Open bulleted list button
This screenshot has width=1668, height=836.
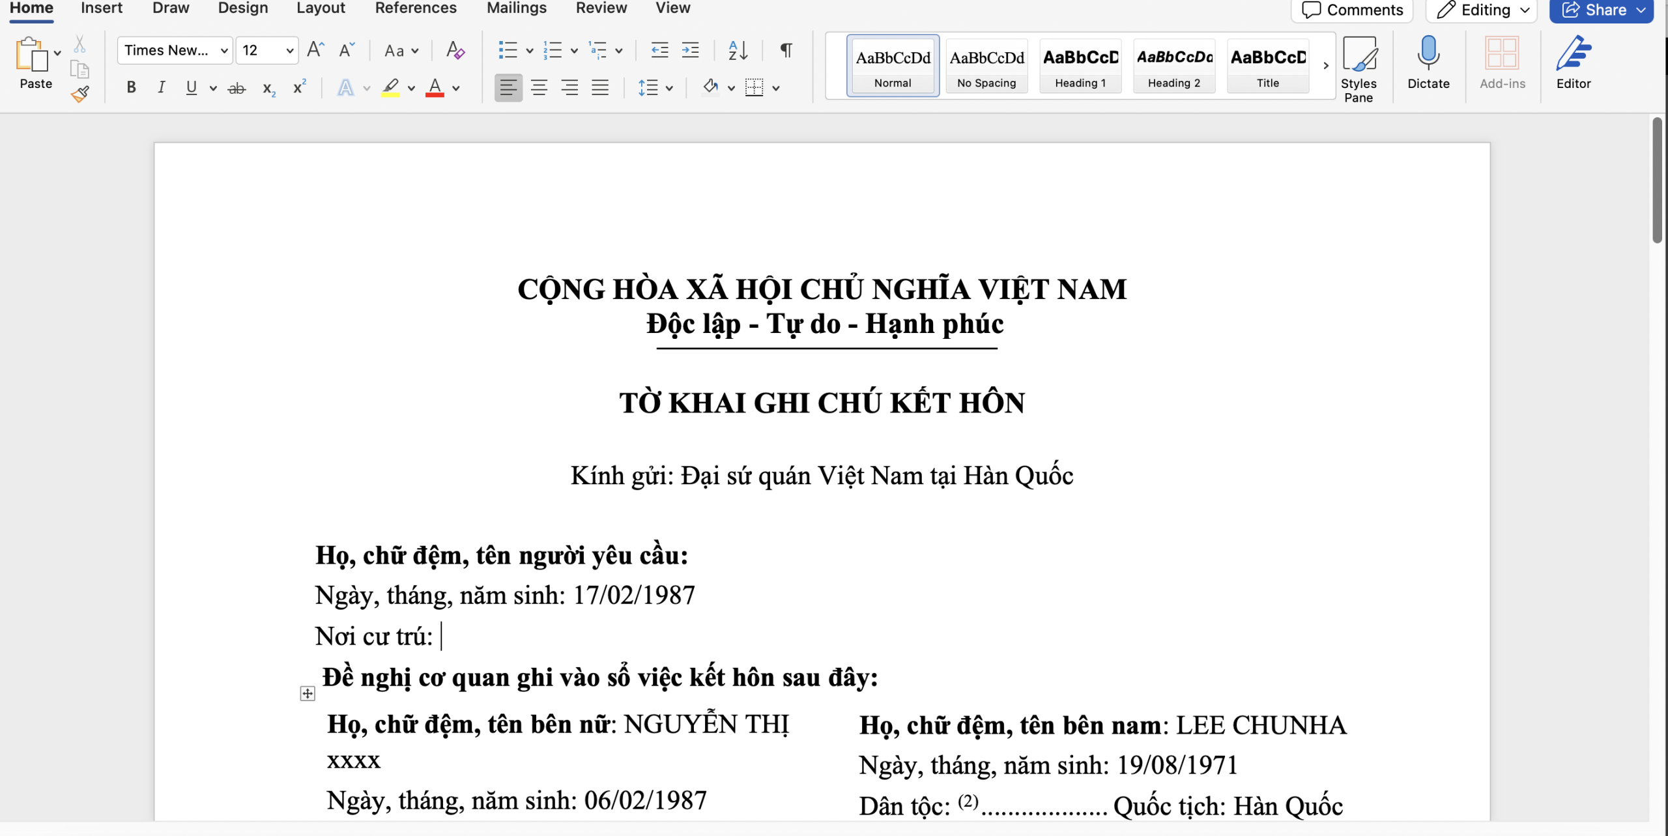[x=508, y=50]
